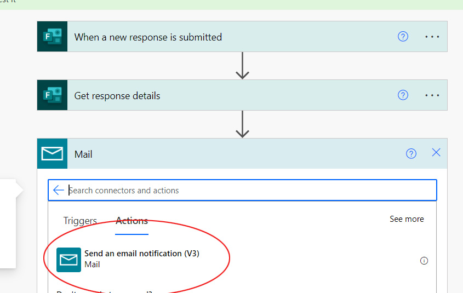The image size is (463, 293).
Task: Expand the "Get response details" step
Action: 219,95
